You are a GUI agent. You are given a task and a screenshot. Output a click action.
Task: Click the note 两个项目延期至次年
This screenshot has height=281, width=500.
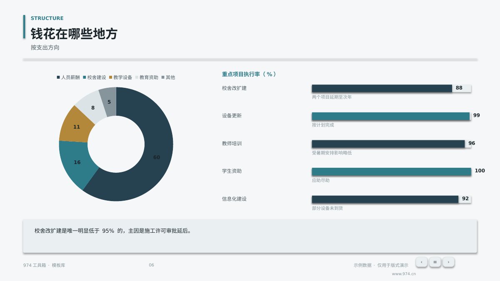pos(332,97)
